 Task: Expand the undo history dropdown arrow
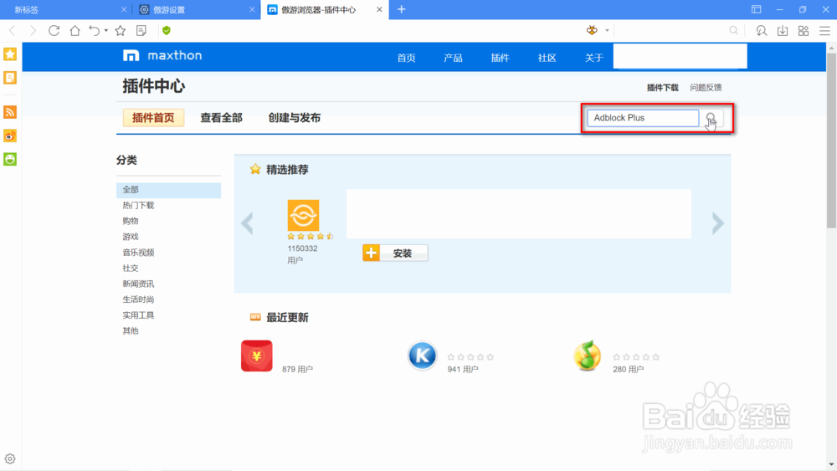(106, 30)
